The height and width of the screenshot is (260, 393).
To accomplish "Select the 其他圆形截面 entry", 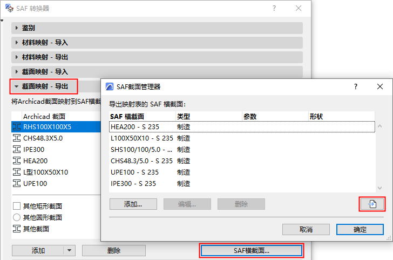I will 56,217.
